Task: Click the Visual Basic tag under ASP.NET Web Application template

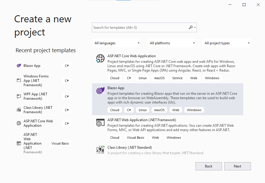Action: pos(135,138)
